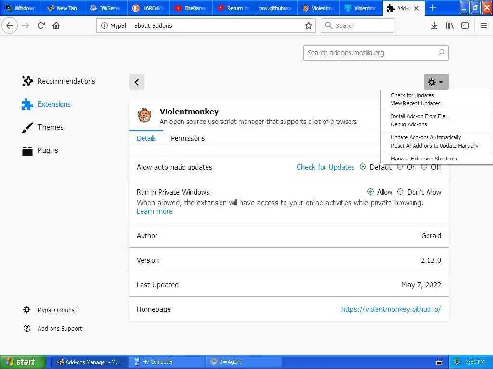This screenshot has height=369, width=493.
Task: Switch to the New Tab browser tab
Action: [x=64, y=8]
